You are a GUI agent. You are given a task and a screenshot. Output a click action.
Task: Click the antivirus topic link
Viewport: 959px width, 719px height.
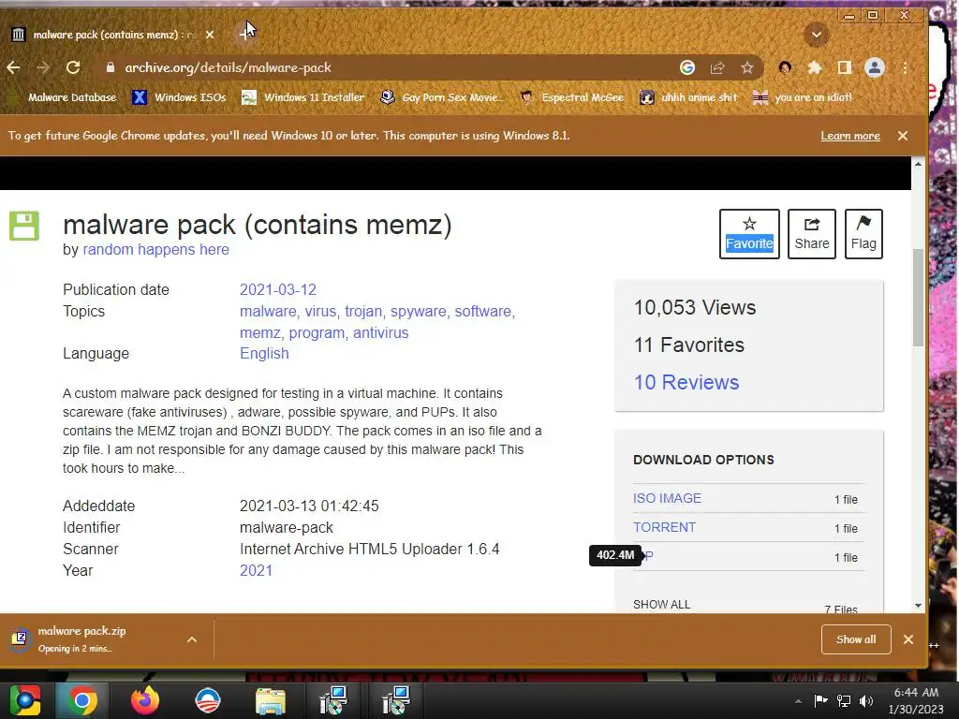pyautogui.click(x=380, y=333)
